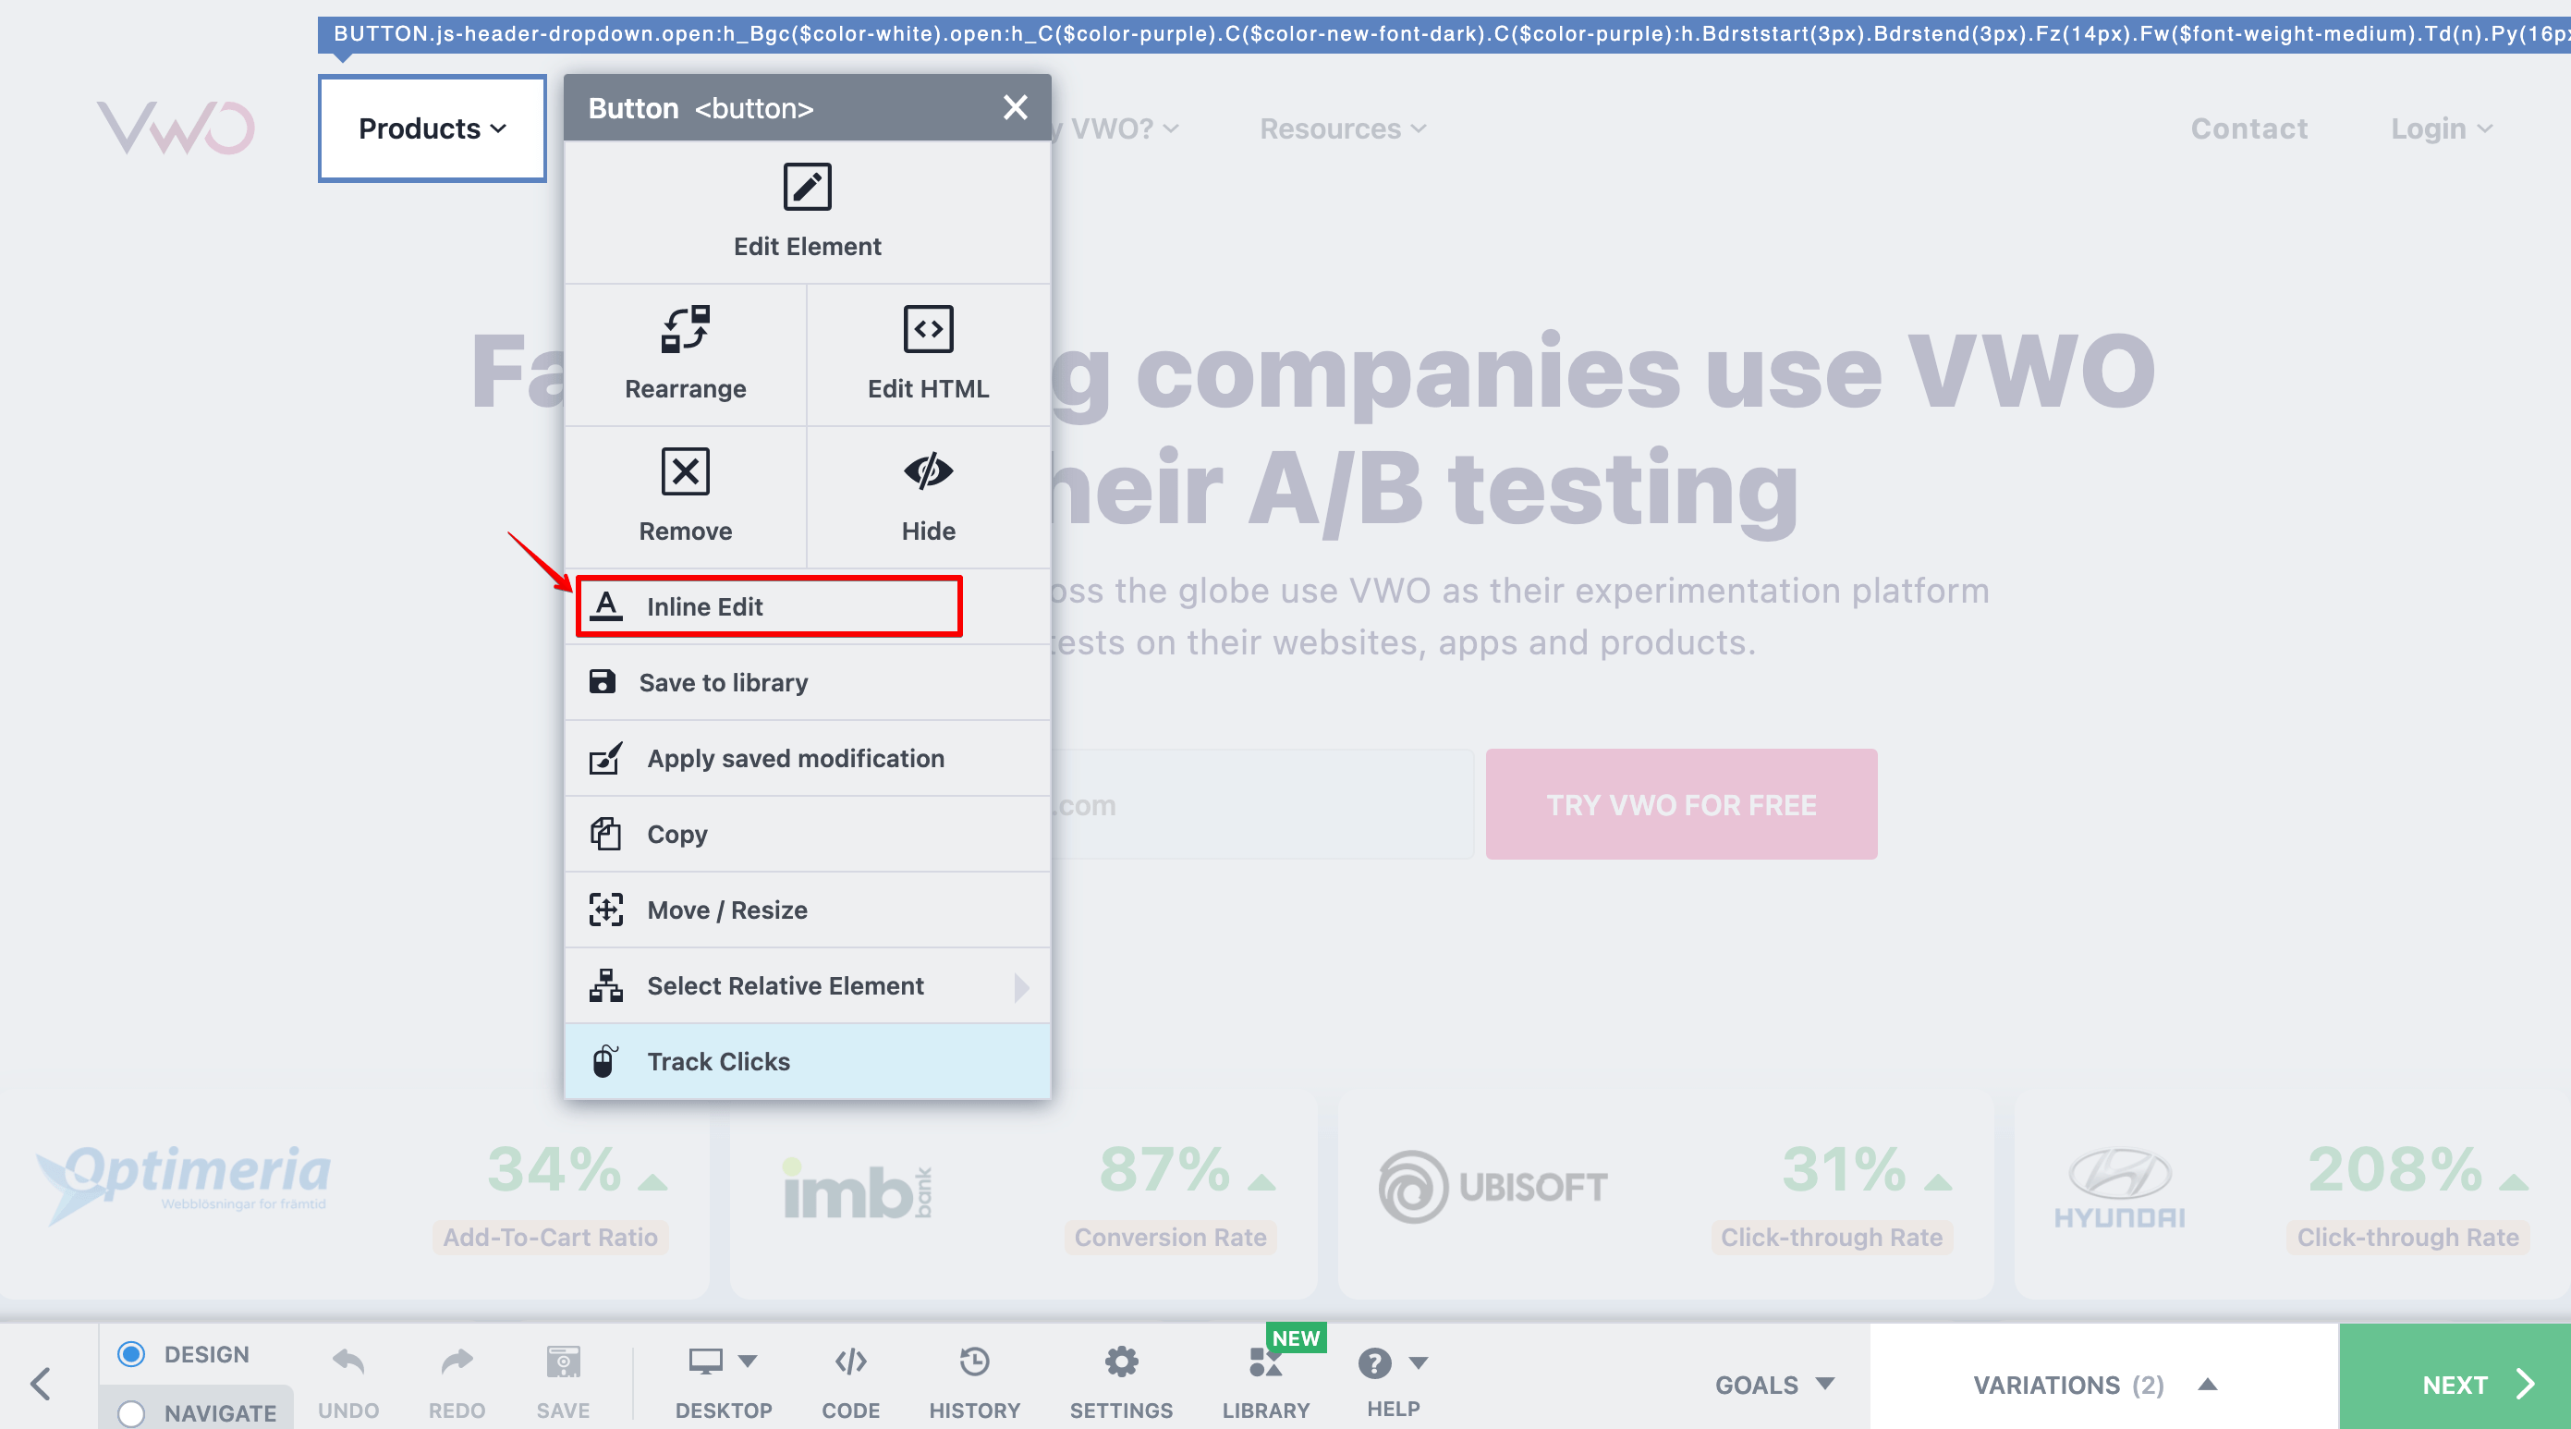
Task: Open the Edit HTML code icon
Action: point(927,329)
